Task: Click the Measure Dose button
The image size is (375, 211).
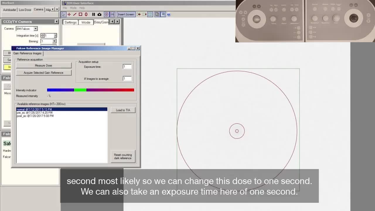Action: (43, 66)
